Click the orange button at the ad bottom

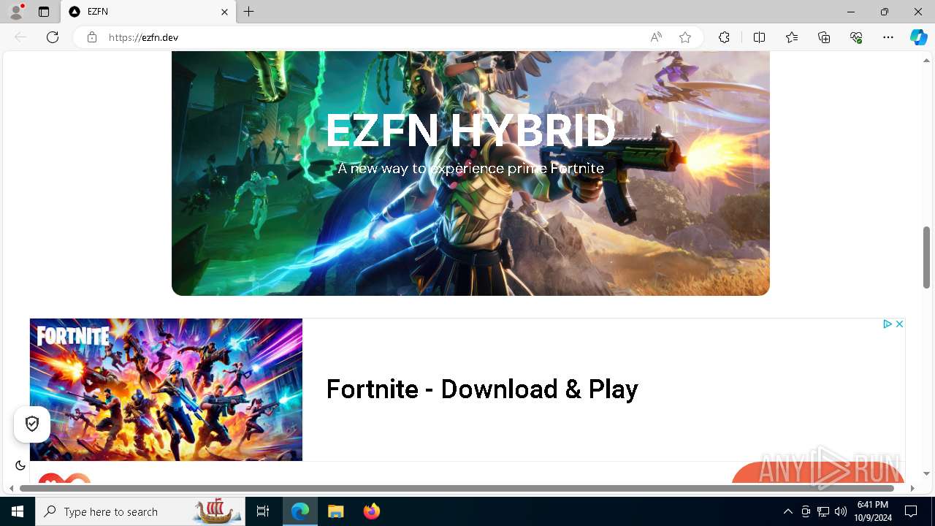[817, 473]
